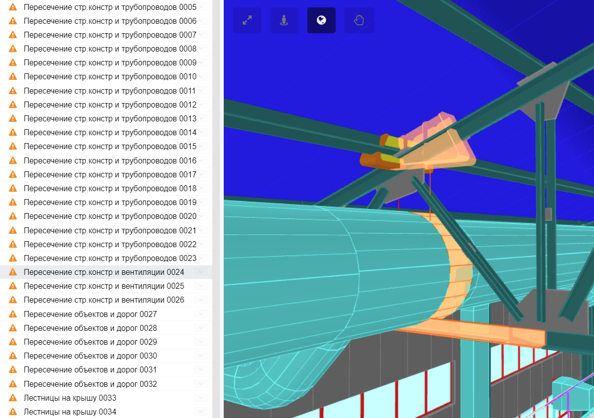Click warning icon of трубопроводов 0014
The height and width of the screenshot is (418, 594).
[13, 132]
